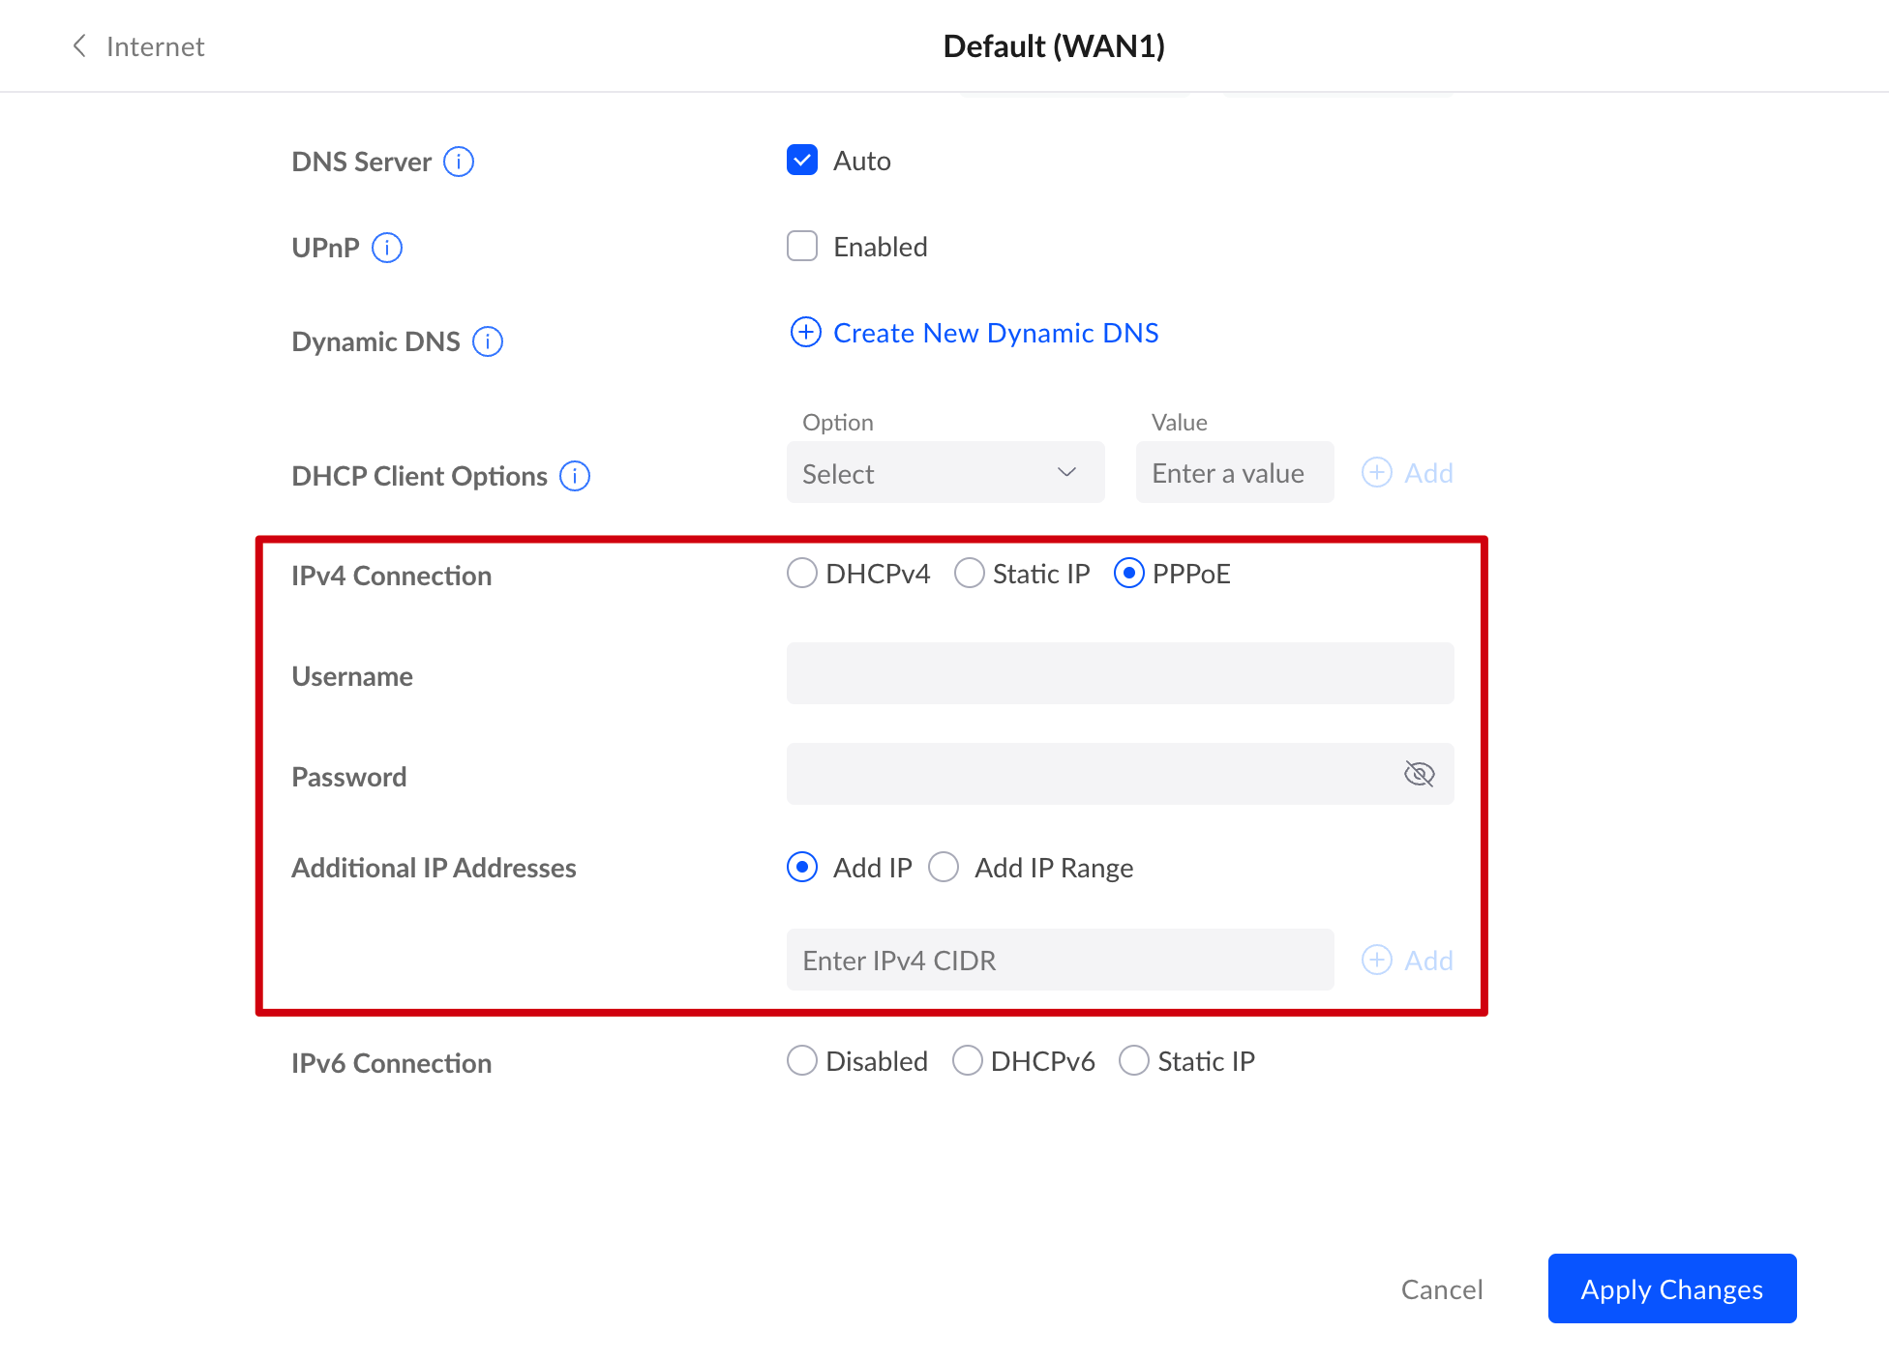Select DHCPv6 for IPv6 Connection
Viewport: 1889px width, 1362px height.
[967, 1061]
